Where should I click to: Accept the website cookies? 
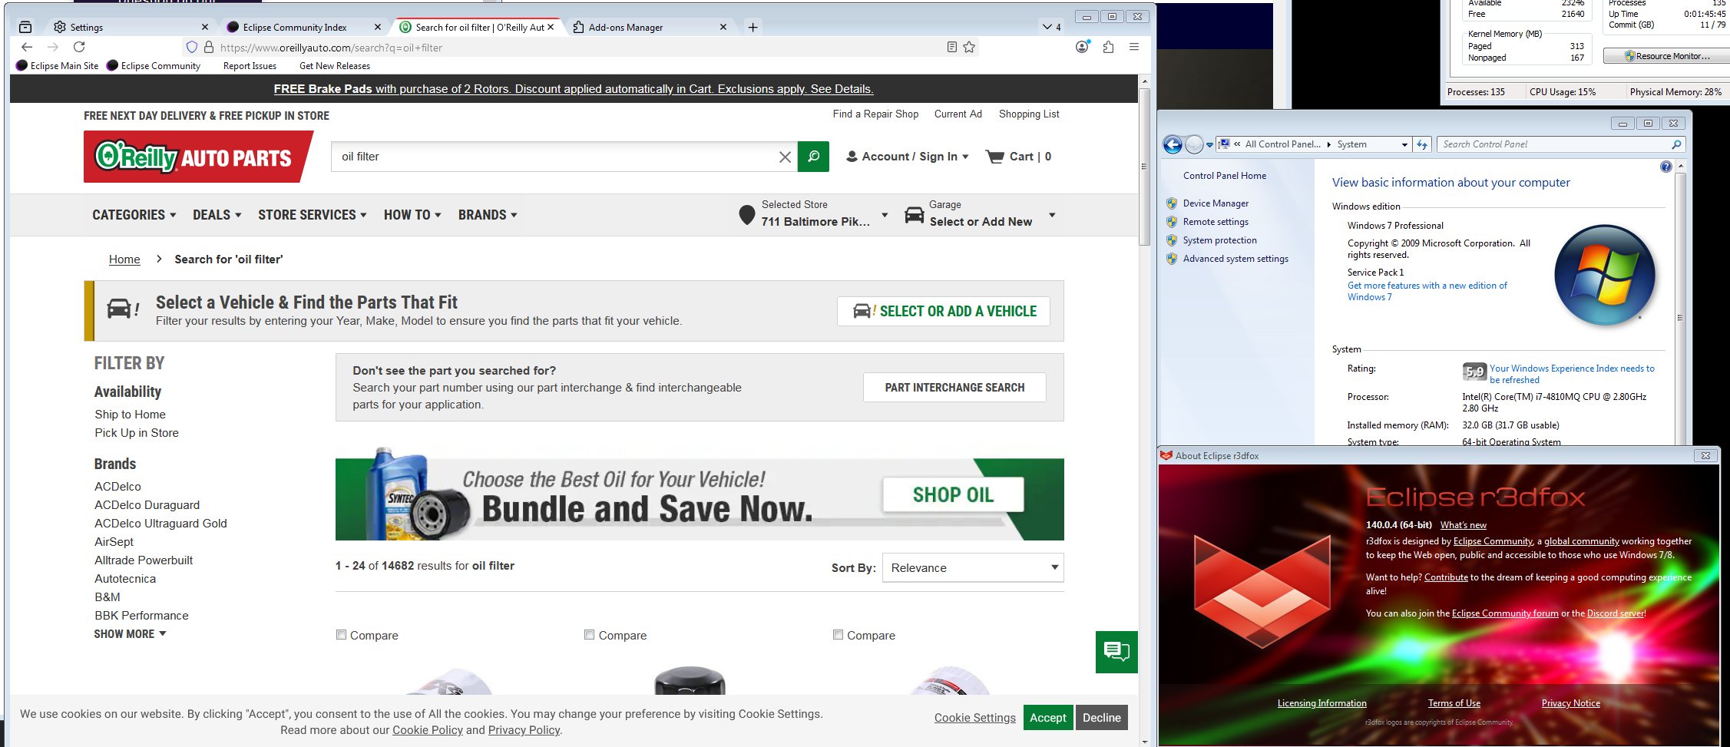1048,718
